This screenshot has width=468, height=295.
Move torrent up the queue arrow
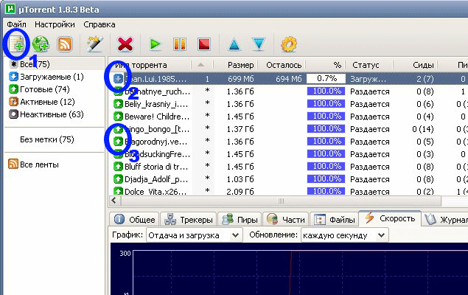coord(234,45)
